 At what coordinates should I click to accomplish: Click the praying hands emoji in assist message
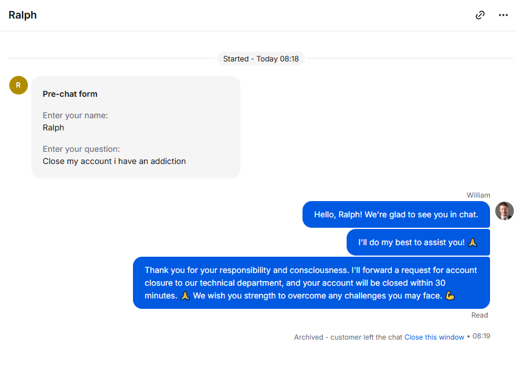coord(473,242)
